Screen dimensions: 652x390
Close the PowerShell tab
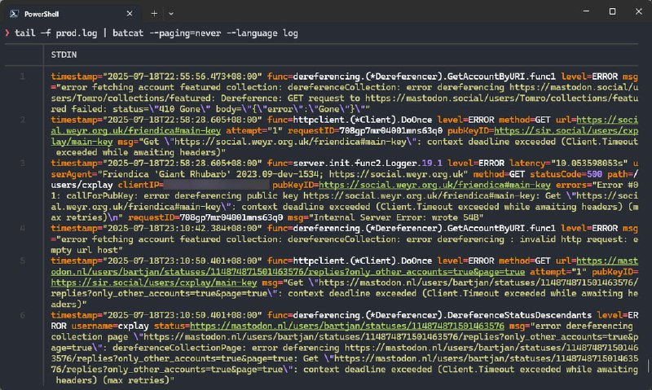tap(131, 14)
